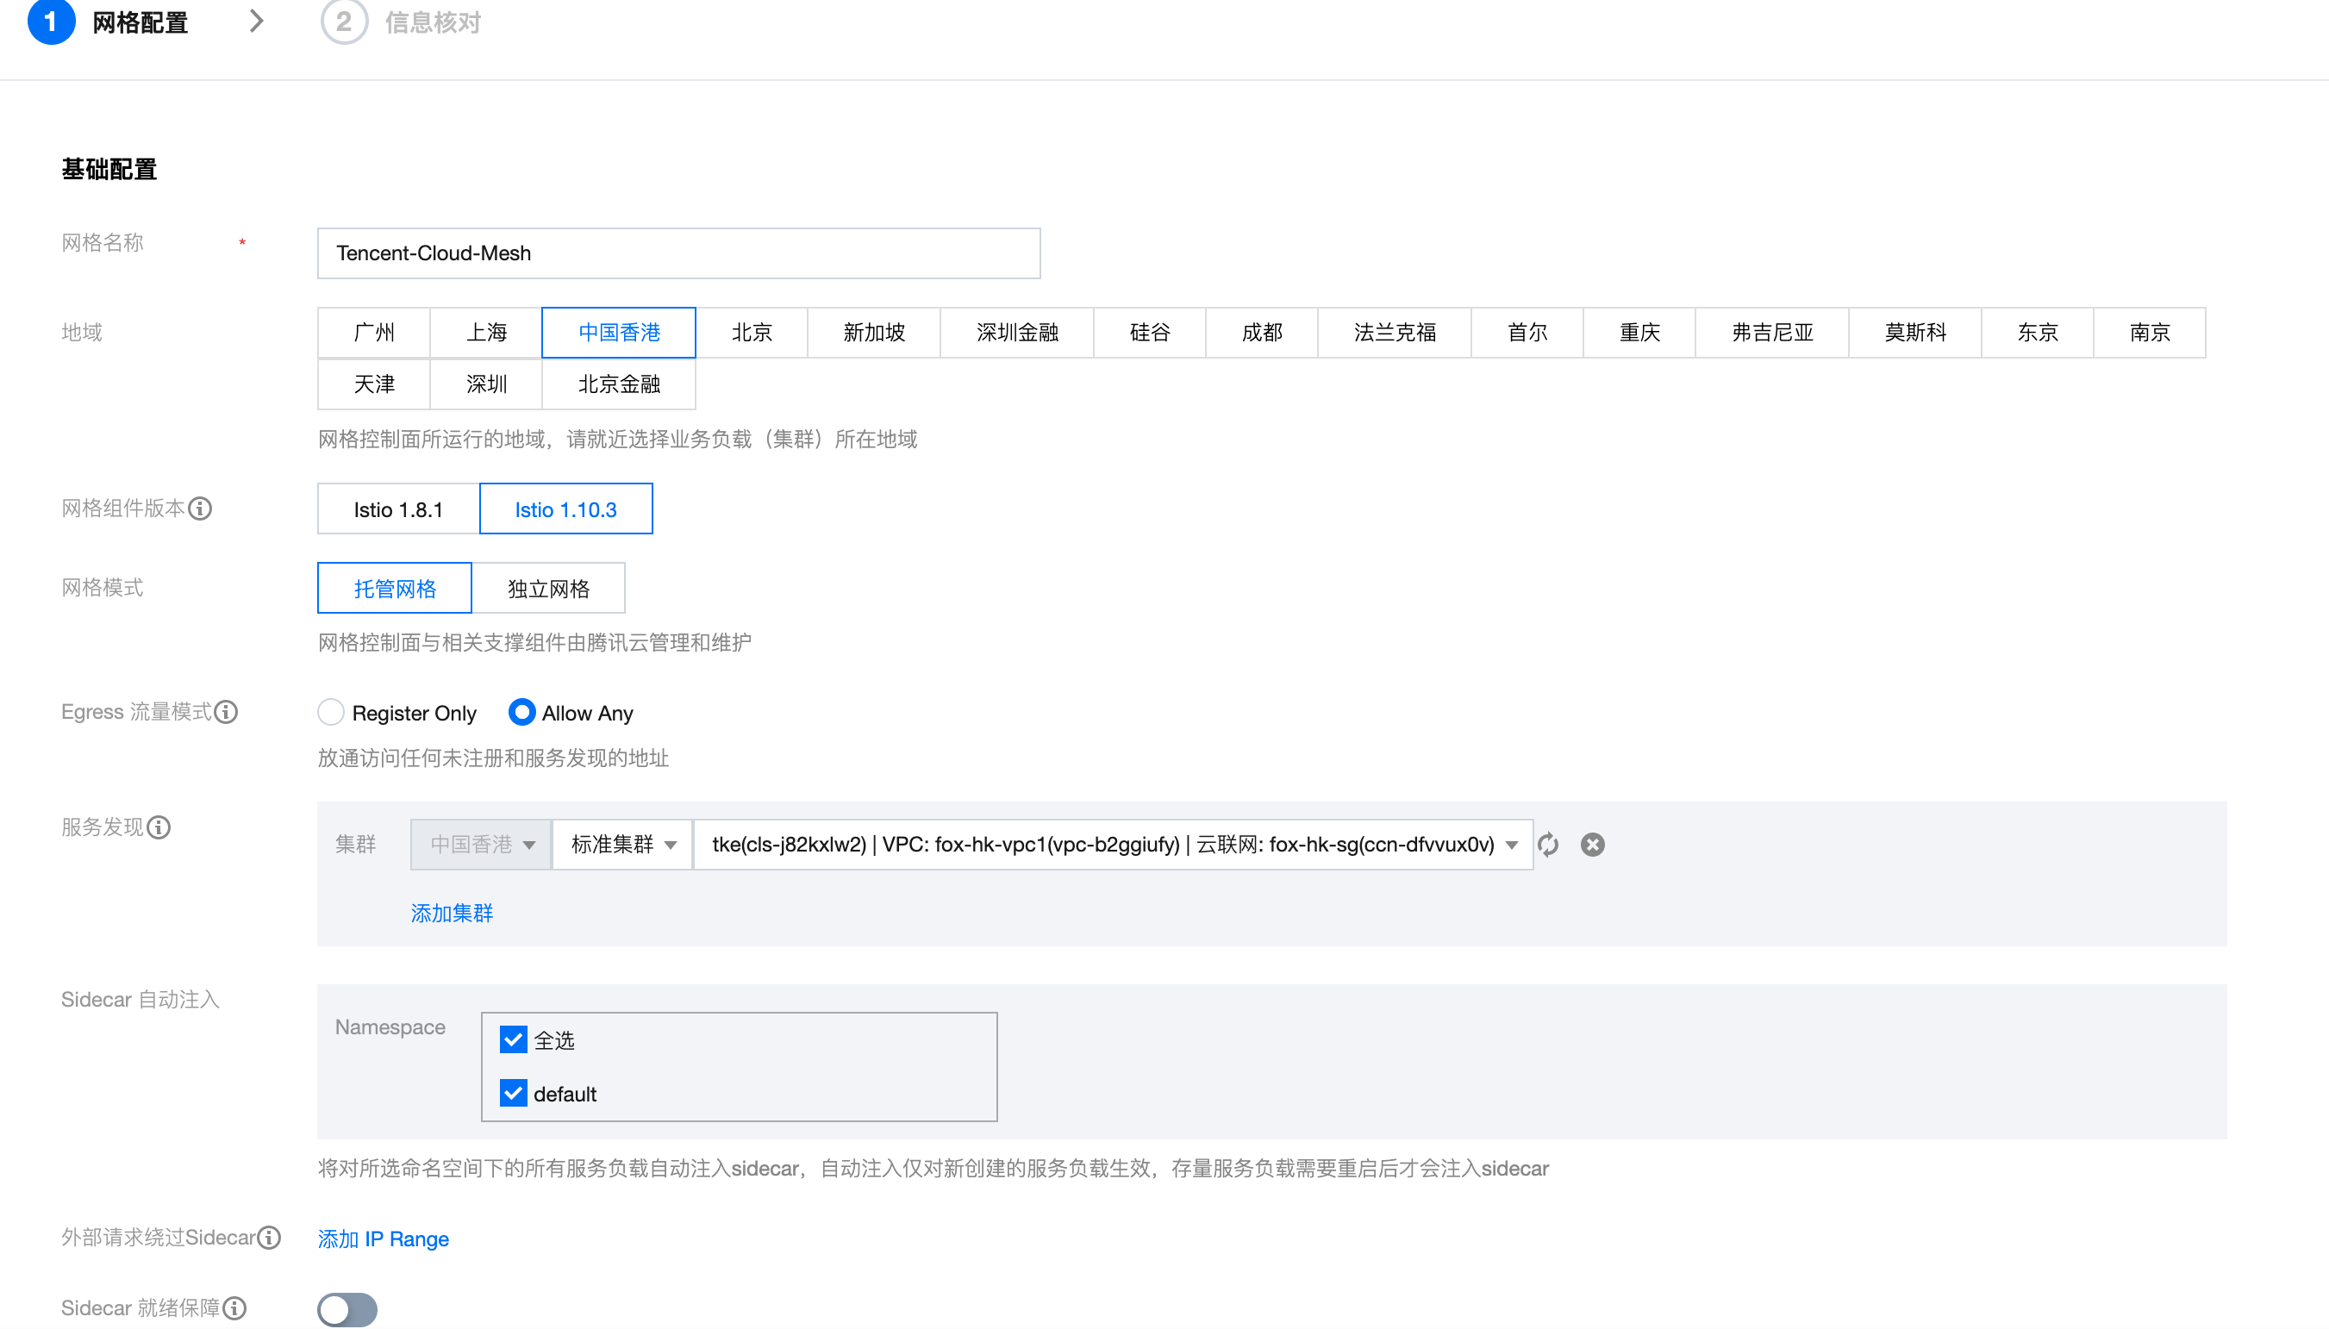Click the 网格配置 step label
This screenshot has height=1329, width=2329.
(140, 22)
